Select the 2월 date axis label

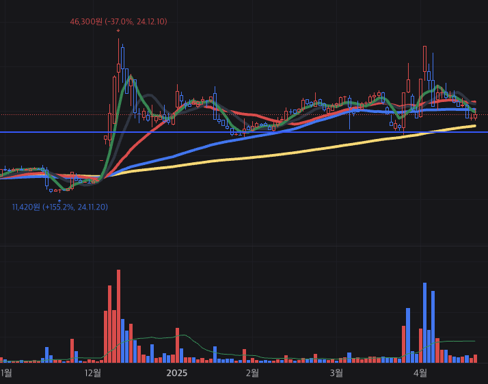(252, 373)
